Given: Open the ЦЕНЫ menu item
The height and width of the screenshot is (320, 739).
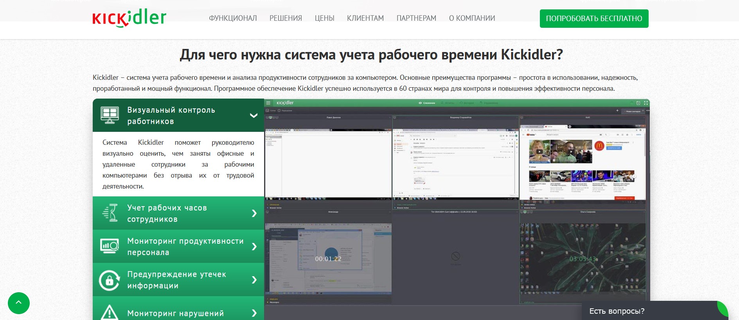Looking at the screenshot, I should click(x=324, y=18).
